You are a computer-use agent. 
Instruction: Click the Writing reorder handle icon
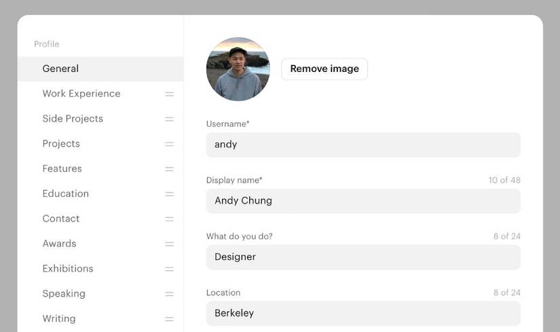[x=169, y=319]
